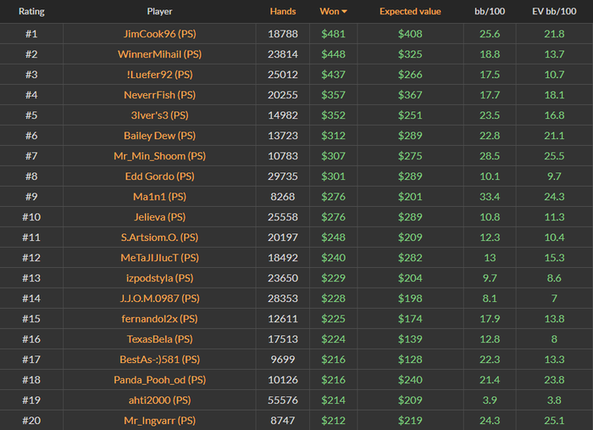Open WinnerMihail (PS) player link

(159, 53)
